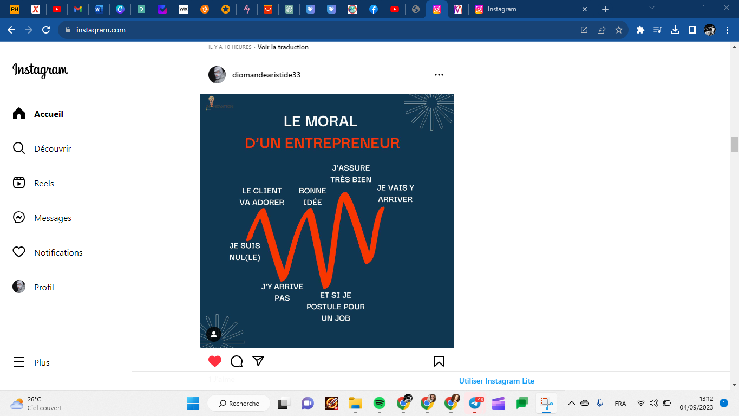Unlike the post via red heart icon
The width and height of the screenshot is (739, 416).
tap(215, 361)
